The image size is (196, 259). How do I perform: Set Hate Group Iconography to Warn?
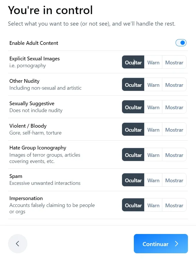(x=153, y=155)
